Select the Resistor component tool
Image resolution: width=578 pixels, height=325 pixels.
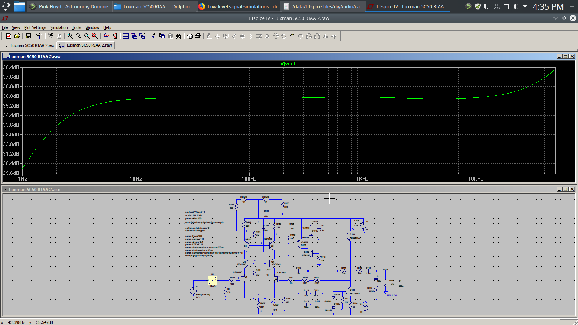tap(234, 36)
